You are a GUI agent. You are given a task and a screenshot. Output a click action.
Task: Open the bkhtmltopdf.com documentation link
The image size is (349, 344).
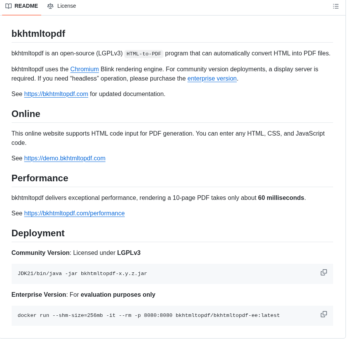click(56, 94)
